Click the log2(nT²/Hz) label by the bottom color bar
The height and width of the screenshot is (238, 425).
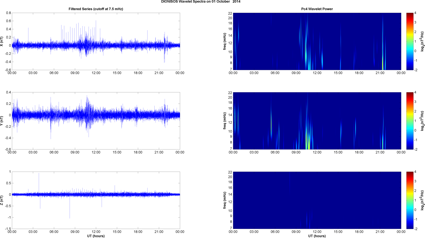[423, 200]
